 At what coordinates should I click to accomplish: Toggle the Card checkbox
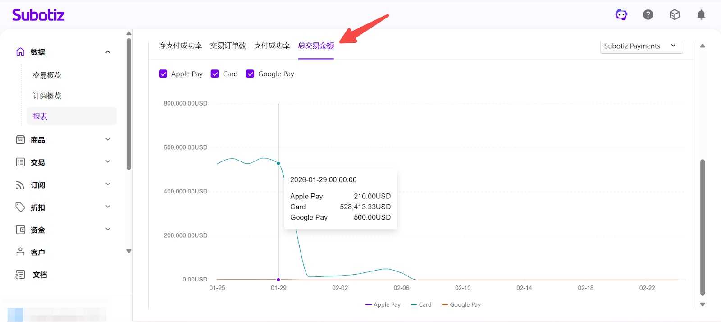(x=215, y=74)
